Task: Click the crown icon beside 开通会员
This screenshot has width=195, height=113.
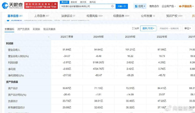Action: pos(180,6)
